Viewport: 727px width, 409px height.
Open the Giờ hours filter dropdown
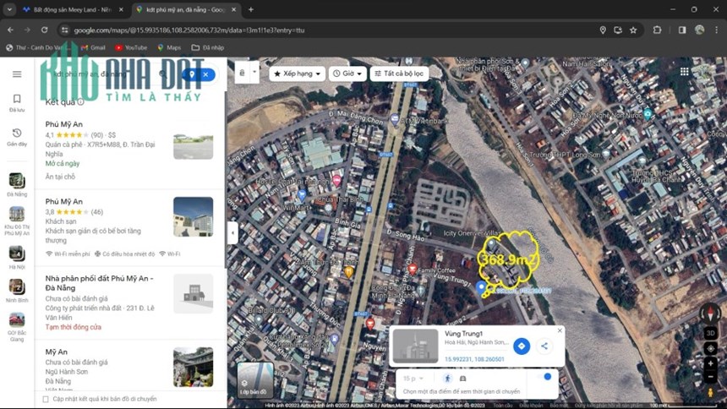coord(347,74)
